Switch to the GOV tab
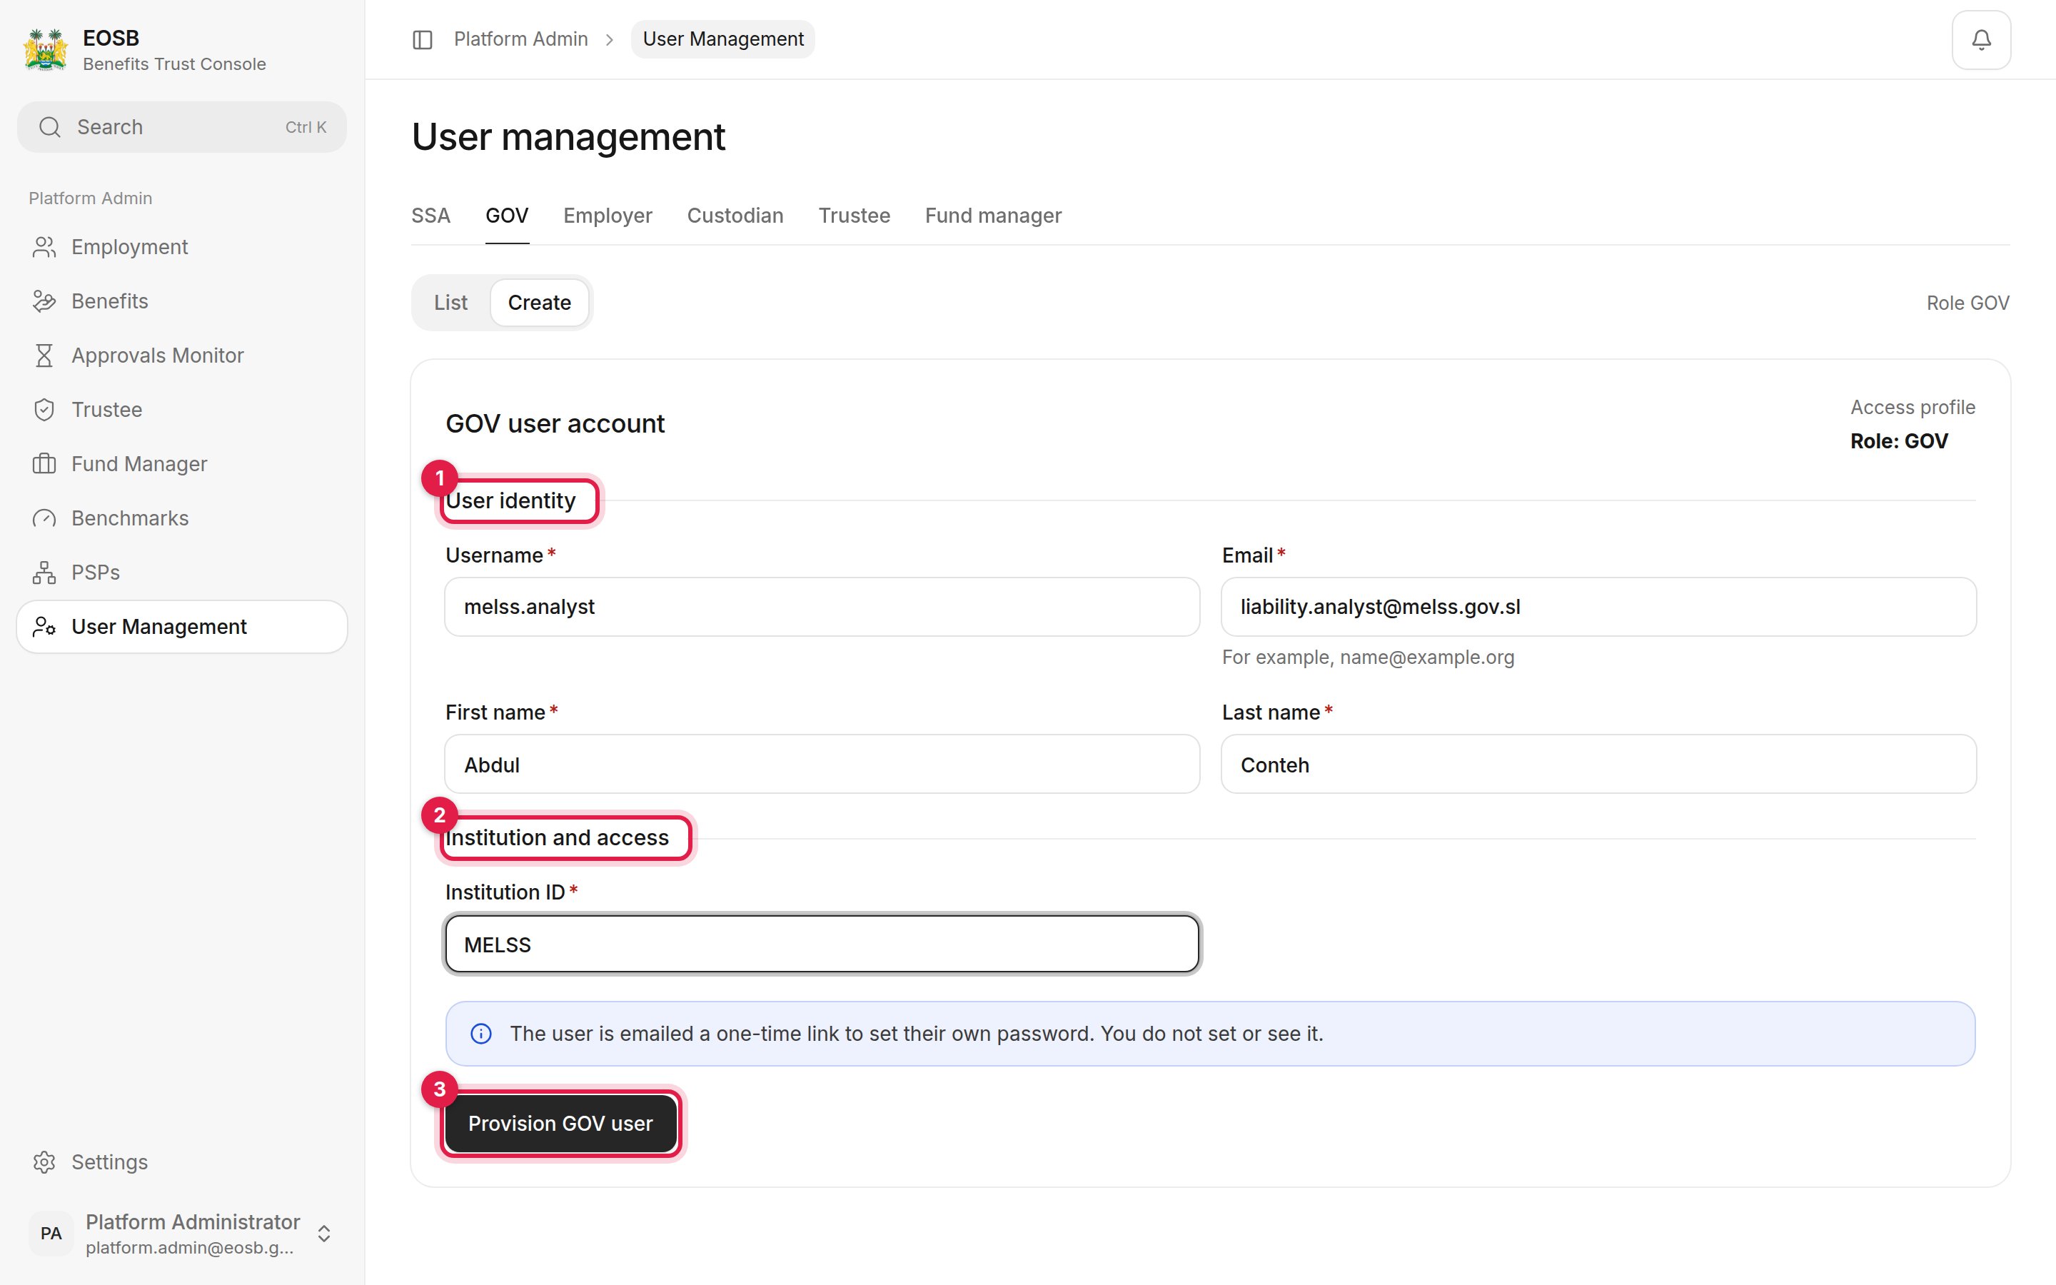 click(x=507, y=216)
